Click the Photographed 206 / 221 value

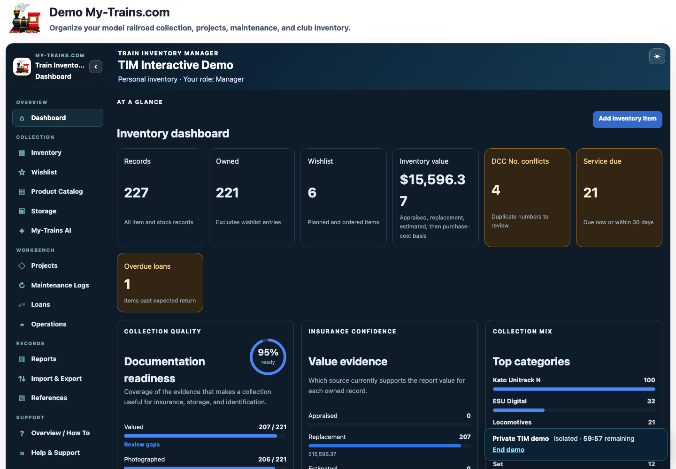point(272,459)
